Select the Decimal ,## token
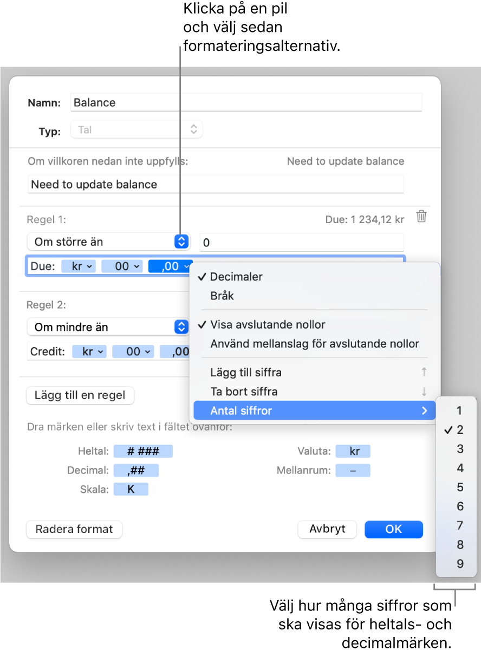 point(142,470)
